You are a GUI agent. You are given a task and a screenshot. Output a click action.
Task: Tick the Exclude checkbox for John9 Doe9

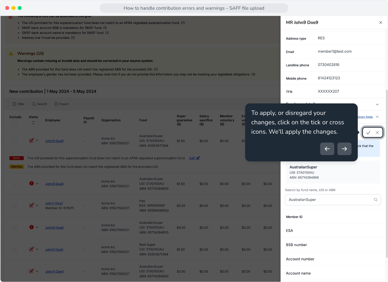click(15, 141)
